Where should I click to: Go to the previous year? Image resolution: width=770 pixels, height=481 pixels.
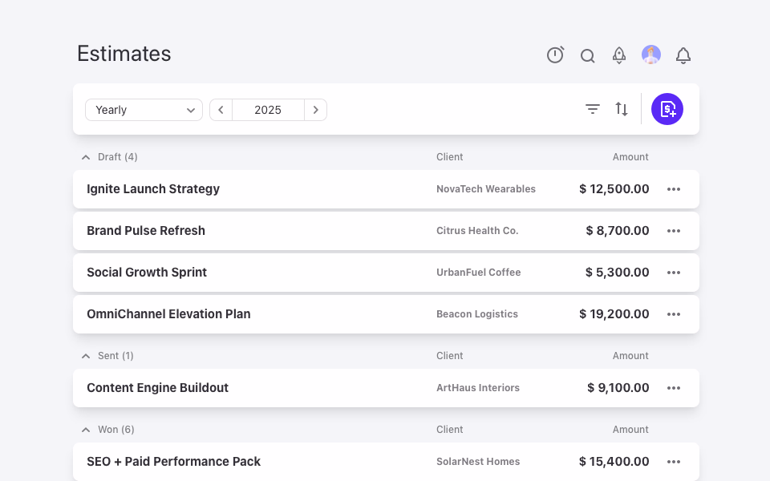tap(221, 110)
